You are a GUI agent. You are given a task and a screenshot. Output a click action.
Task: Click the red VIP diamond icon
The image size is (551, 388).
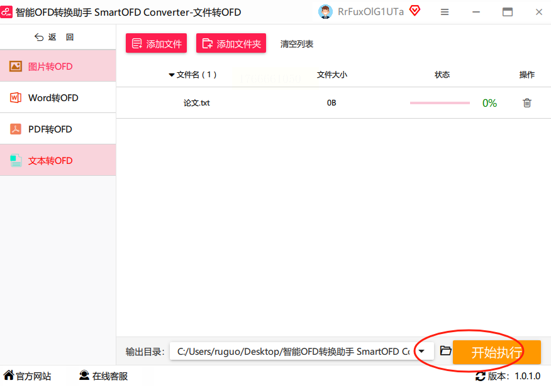415,11
